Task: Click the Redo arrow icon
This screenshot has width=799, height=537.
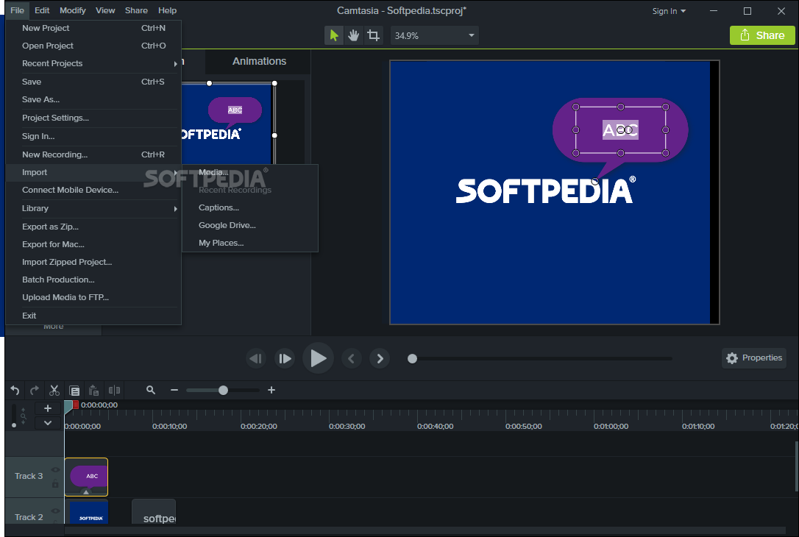Action: [x=35, y=391]
